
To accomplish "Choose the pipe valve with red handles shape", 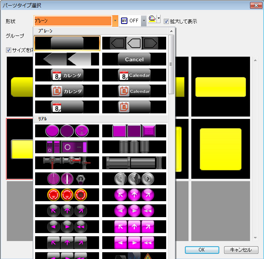I will pyautogui.click(x=67, y=162).
